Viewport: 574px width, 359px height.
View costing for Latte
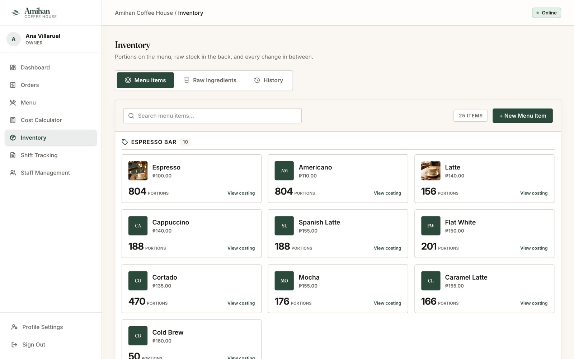534,193
